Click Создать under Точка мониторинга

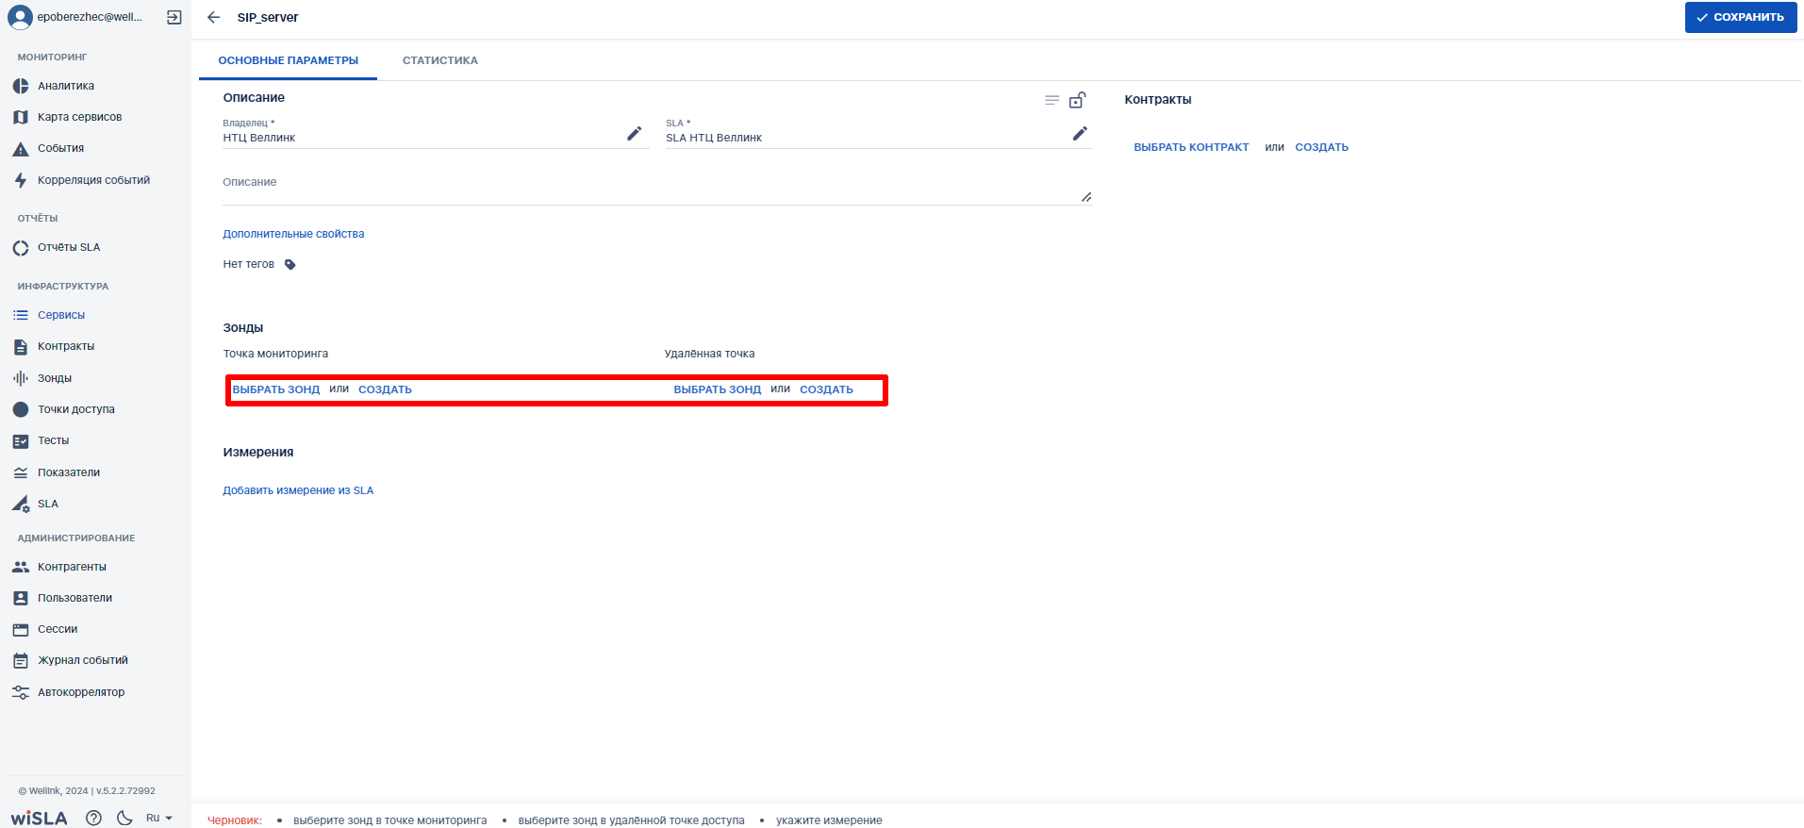click(385, 389)
